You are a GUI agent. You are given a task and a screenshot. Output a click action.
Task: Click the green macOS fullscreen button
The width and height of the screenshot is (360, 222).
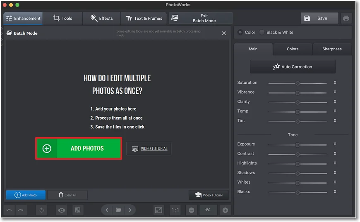click(17, 5)
